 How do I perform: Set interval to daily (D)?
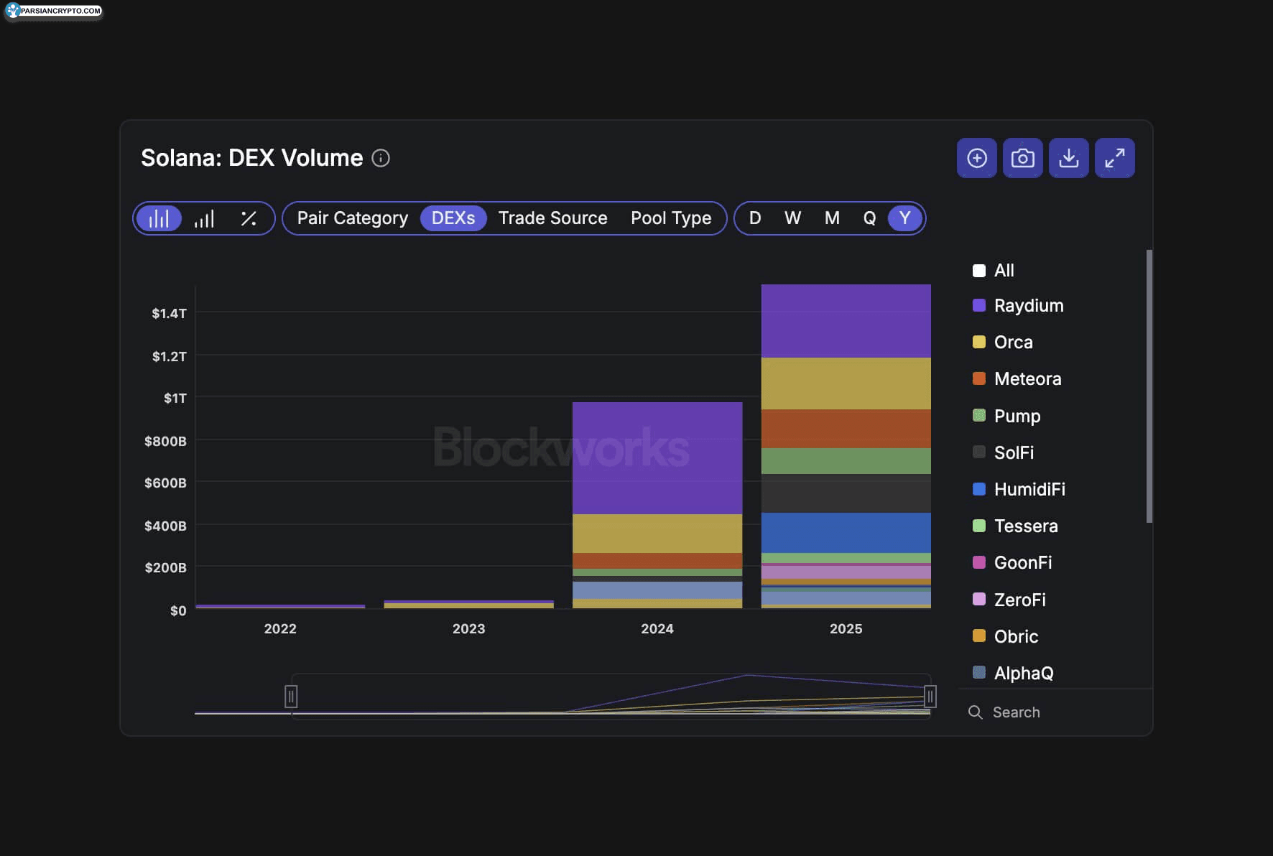[x=755, y=218]
